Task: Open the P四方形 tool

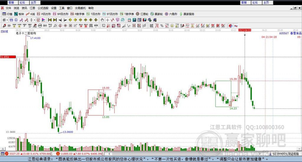Action: coord(44,14)
